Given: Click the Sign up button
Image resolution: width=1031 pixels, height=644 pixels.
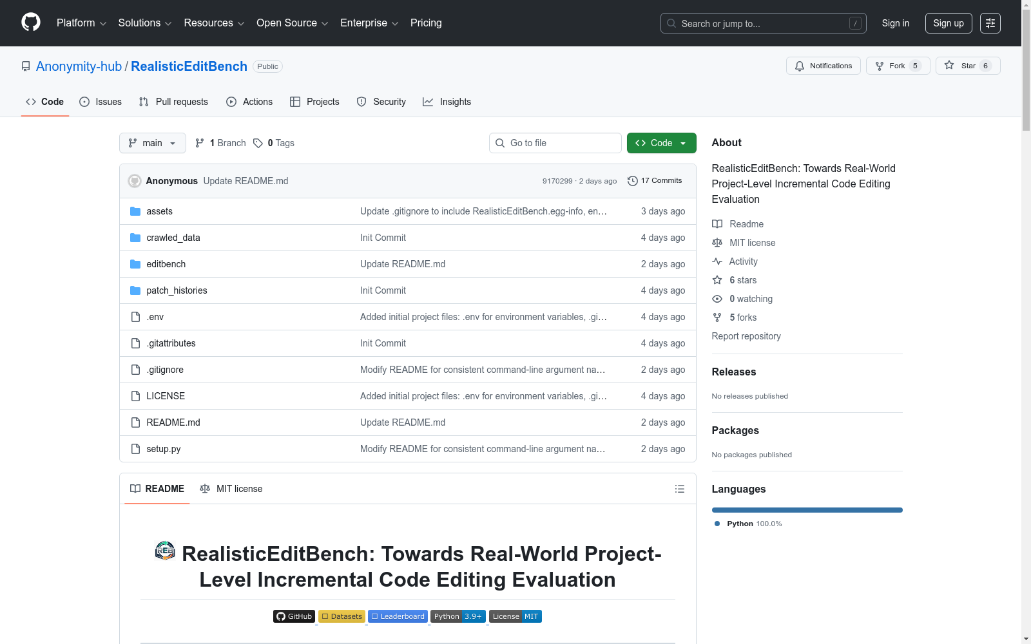Looking at the screenshot, I should click(949, 23).
